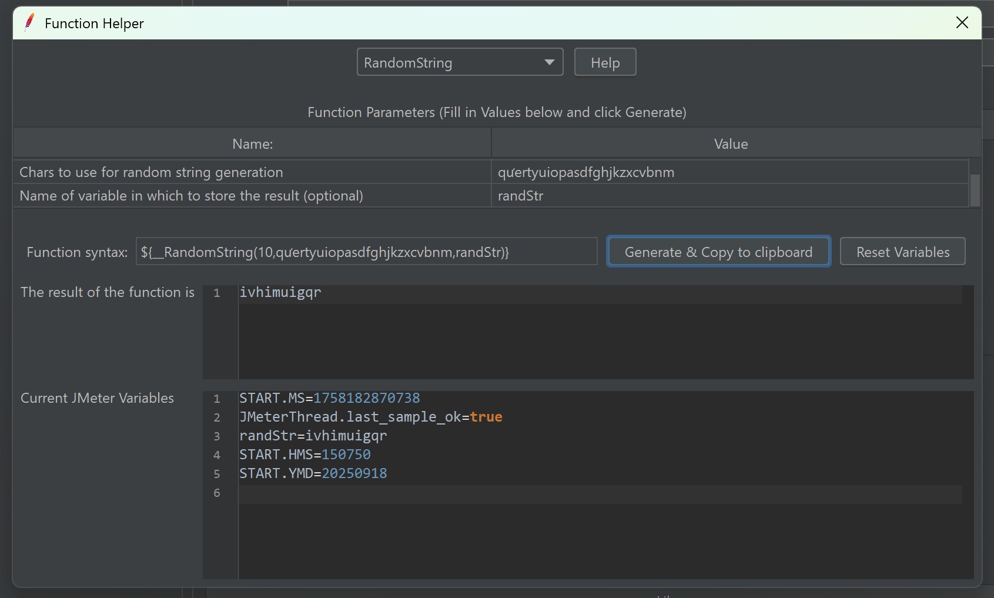Open the RandomString function dropdown
The width and height of the screenshot is (994, 598).
pos(460,62)
